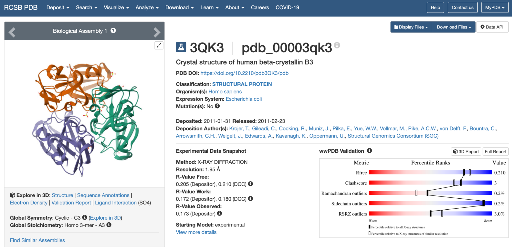This screenshot has width=512, height=247.
Task: Click the Sidechain outliers percentile bar
Action: 431,203
